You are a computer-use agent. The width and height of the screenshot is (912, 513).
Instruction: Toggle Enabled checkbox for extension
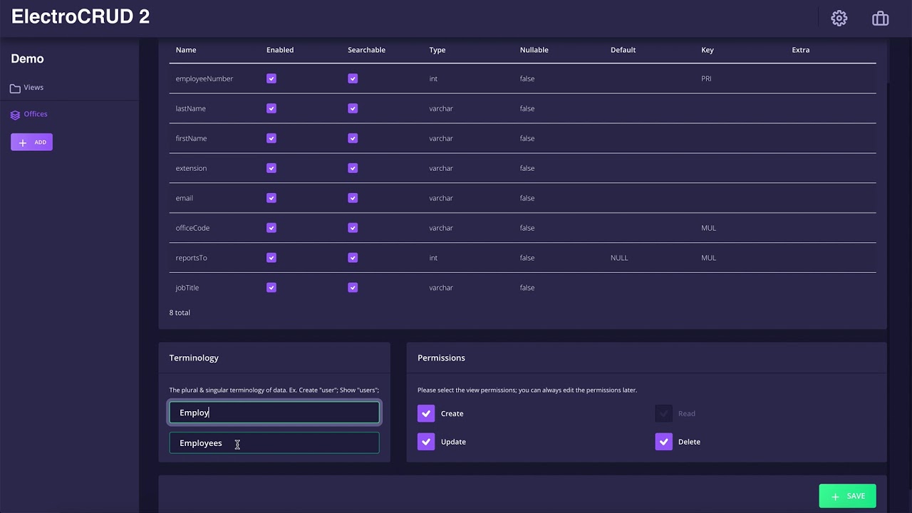tap(271, 168)
